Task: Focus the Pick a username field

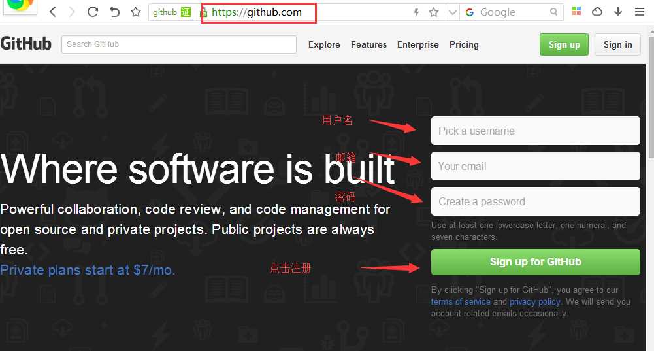Action: [536, 131]
